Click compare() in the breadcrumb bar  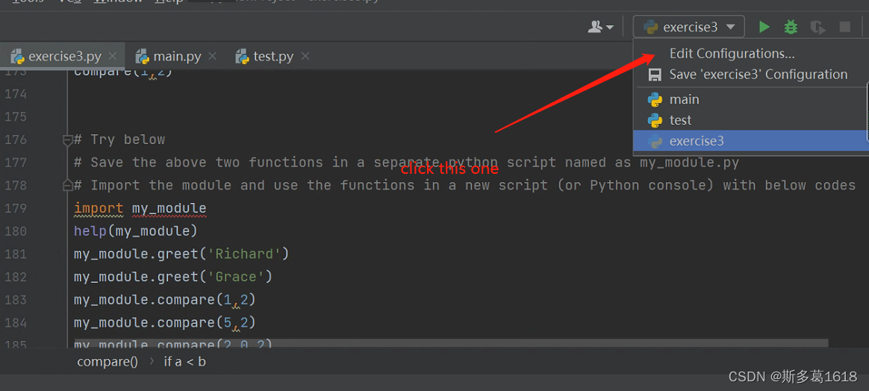tap(108, 362)
